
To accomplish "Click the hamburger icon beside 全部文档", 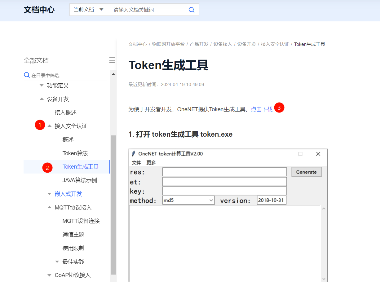I will (112, 60).
